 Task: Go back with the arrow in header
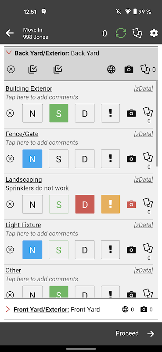(x=10, y=33)
